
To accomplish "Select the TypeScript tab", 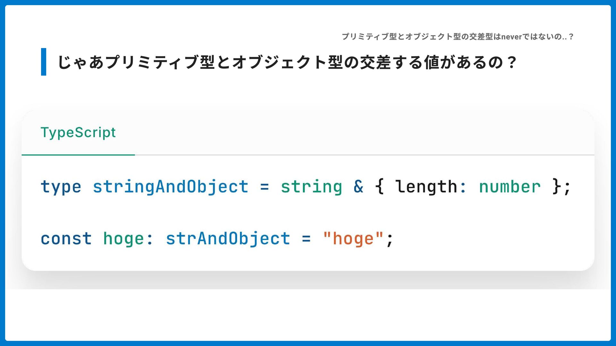I will (78, 133).
